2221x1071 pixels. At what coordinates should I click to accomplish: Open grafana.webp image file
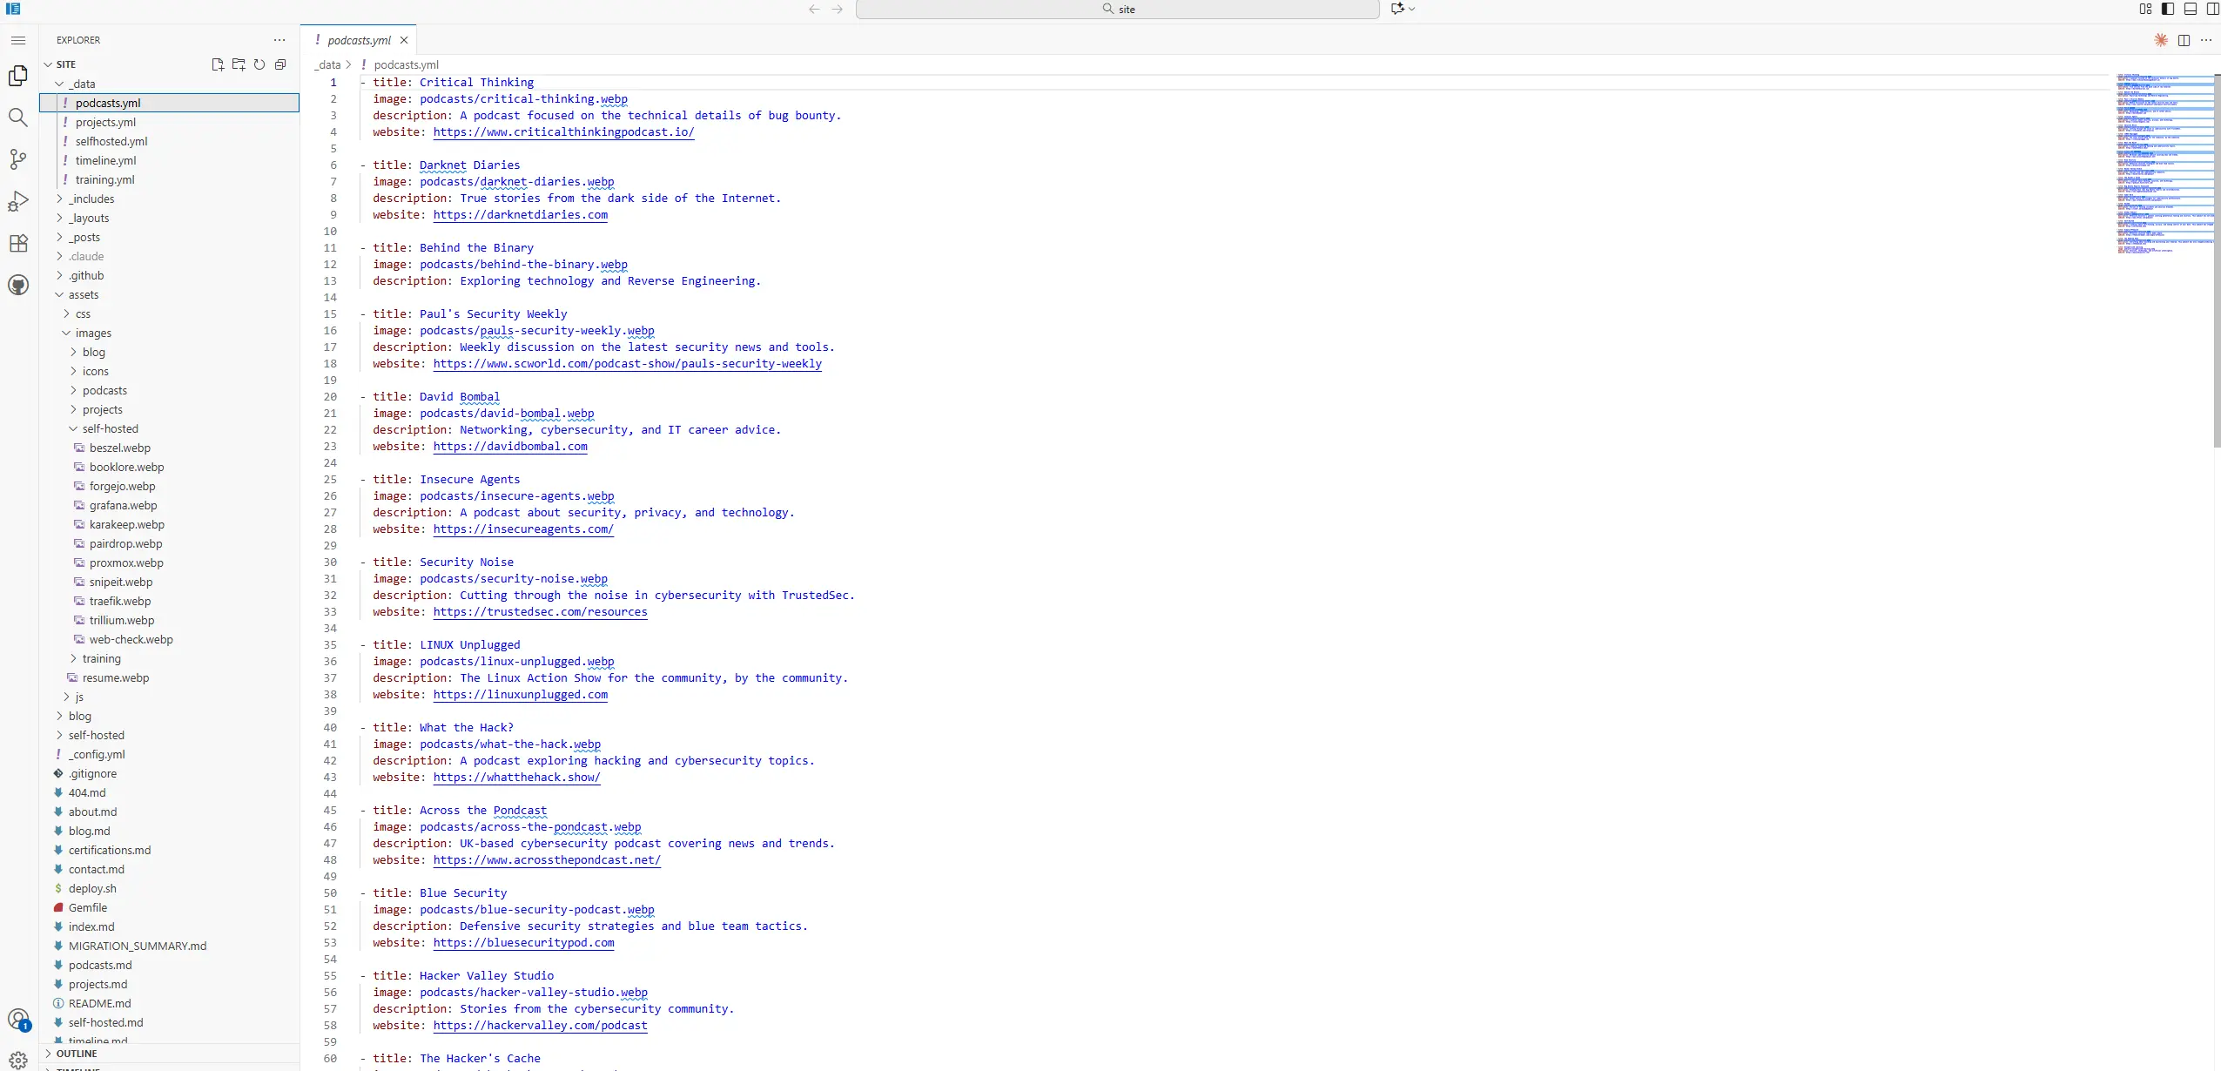(123, 505)
